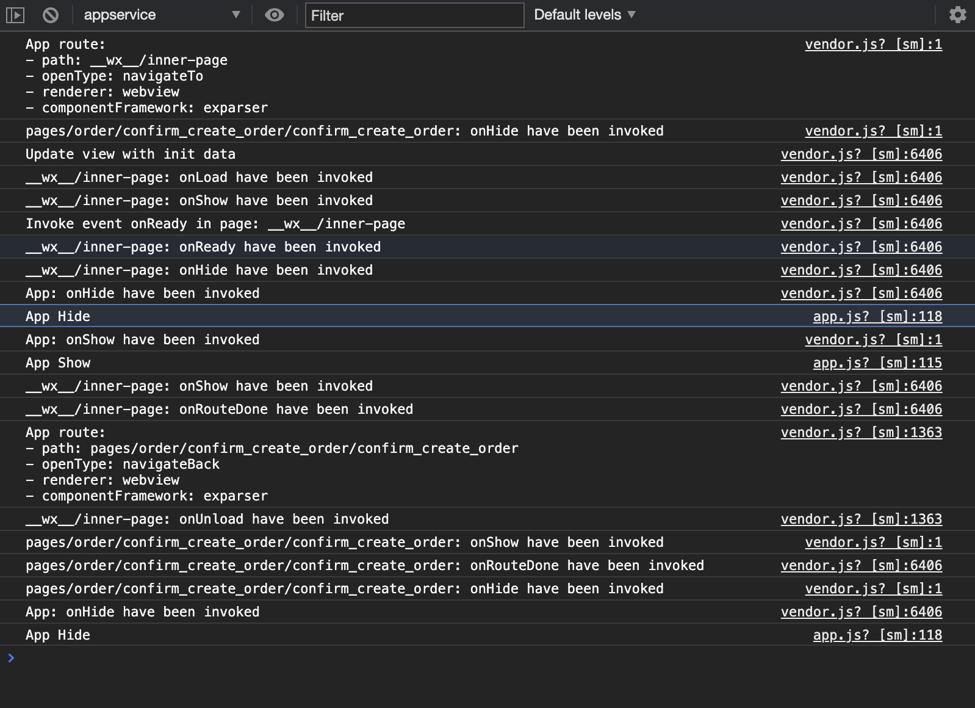Open source link for 'Invoke event onReady' entry
Screen dimensions: 975x708
(861, 224)
